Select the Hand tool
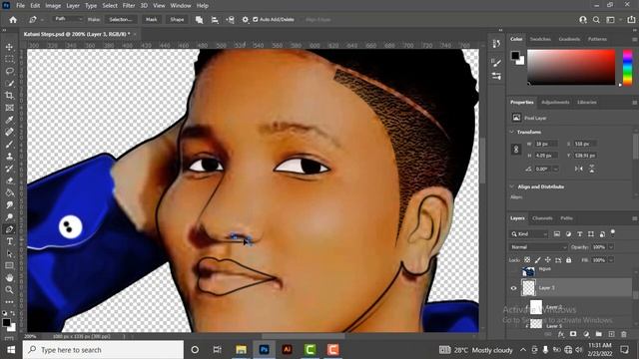 click(9, 278)
